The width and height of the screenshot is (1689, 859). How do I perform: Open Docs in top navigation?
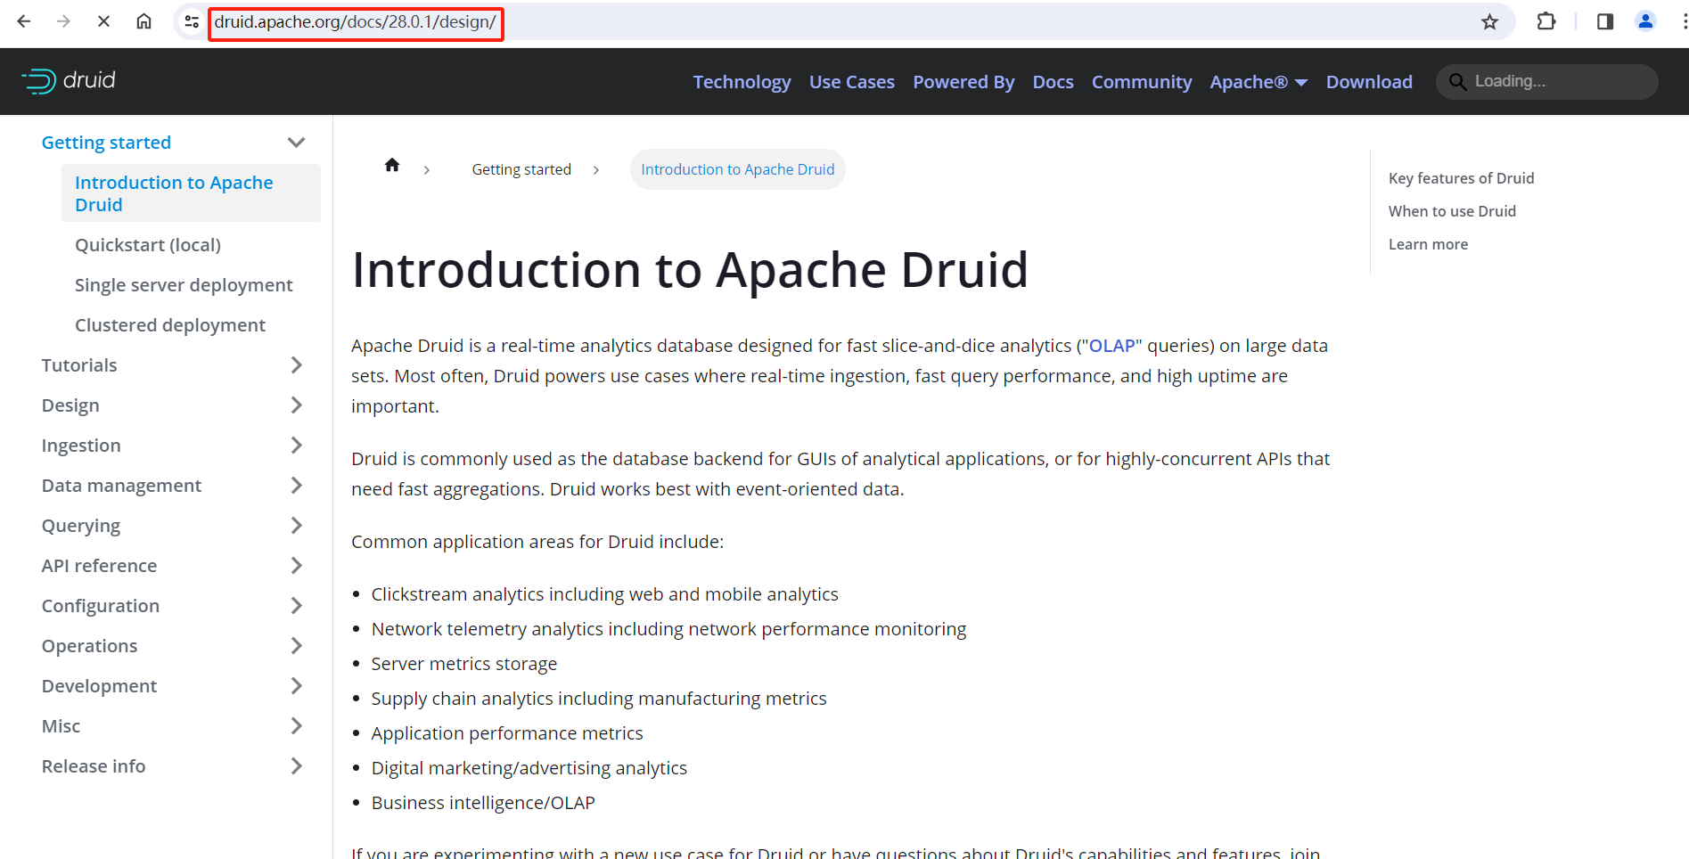click(x=1053, y=82)
